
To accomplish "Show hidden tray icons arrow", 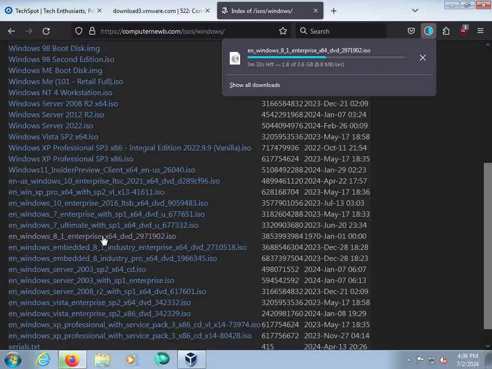I will tap(408, 360).
